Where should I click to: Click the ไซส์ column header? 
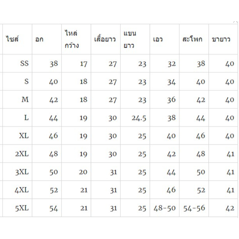[x=12, y=39]
